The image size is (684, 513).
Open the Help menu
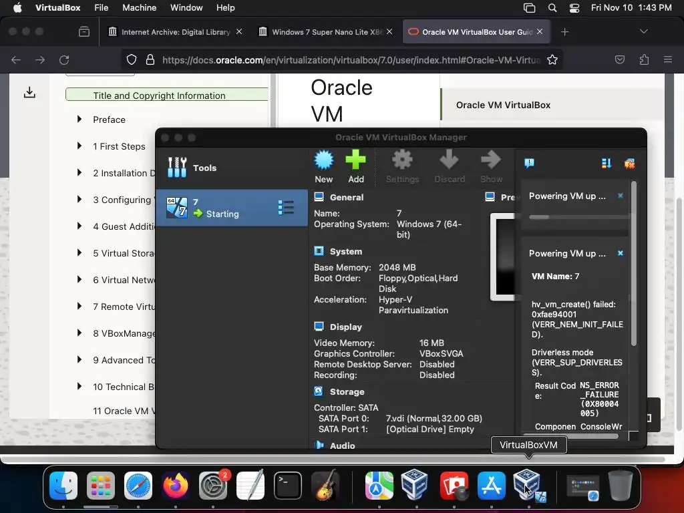(x=226, y=7)
